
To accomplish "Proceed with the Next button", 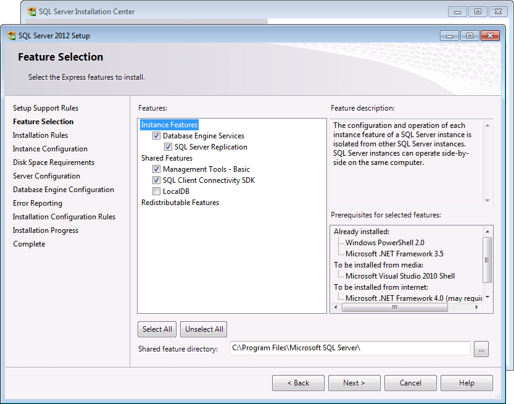I will [354, 383].
